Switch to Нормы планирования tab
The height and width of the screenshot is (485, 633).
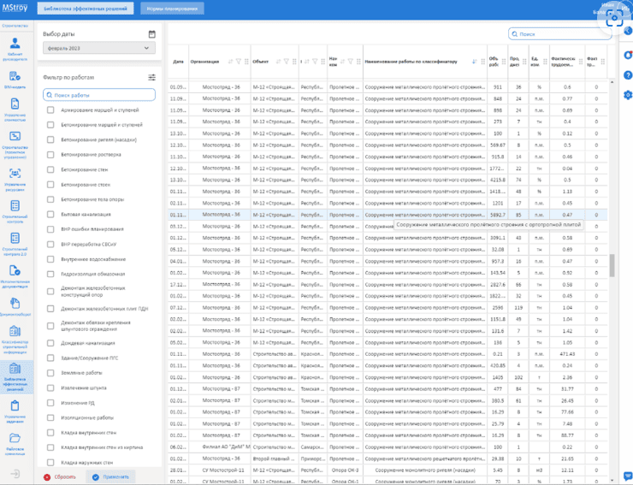tap(173, 9)
